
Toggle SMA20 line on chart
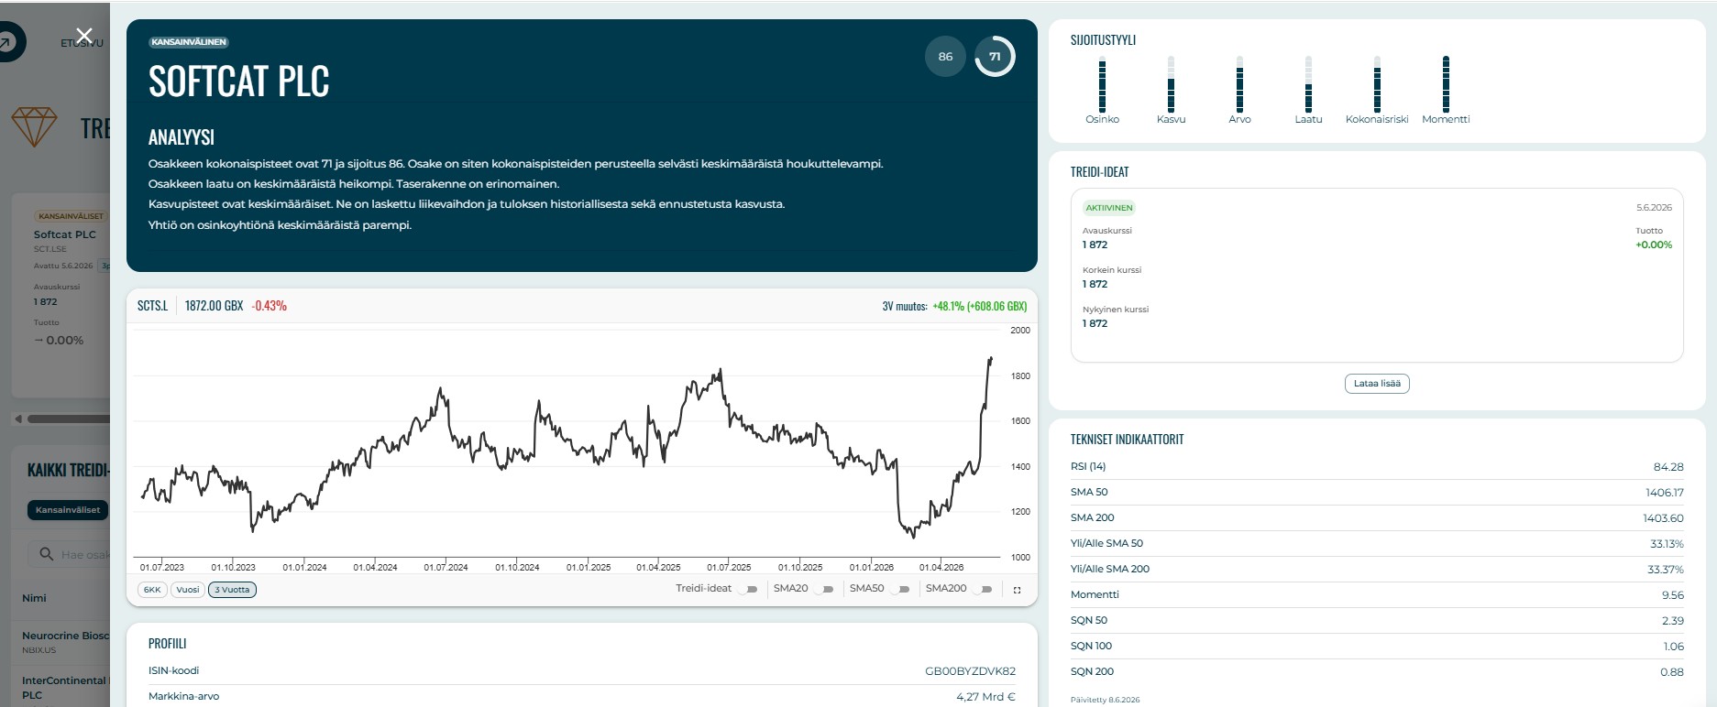pos(823,589)
